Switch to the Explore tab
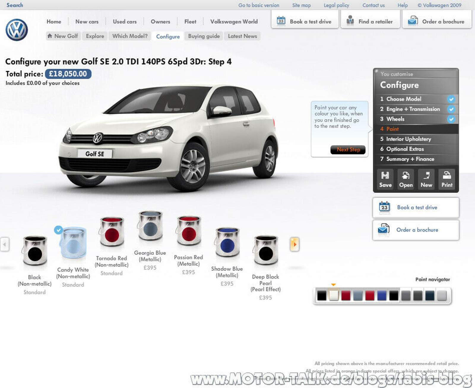Viewport: 475px width, 388px height. (x=95, y=36)
